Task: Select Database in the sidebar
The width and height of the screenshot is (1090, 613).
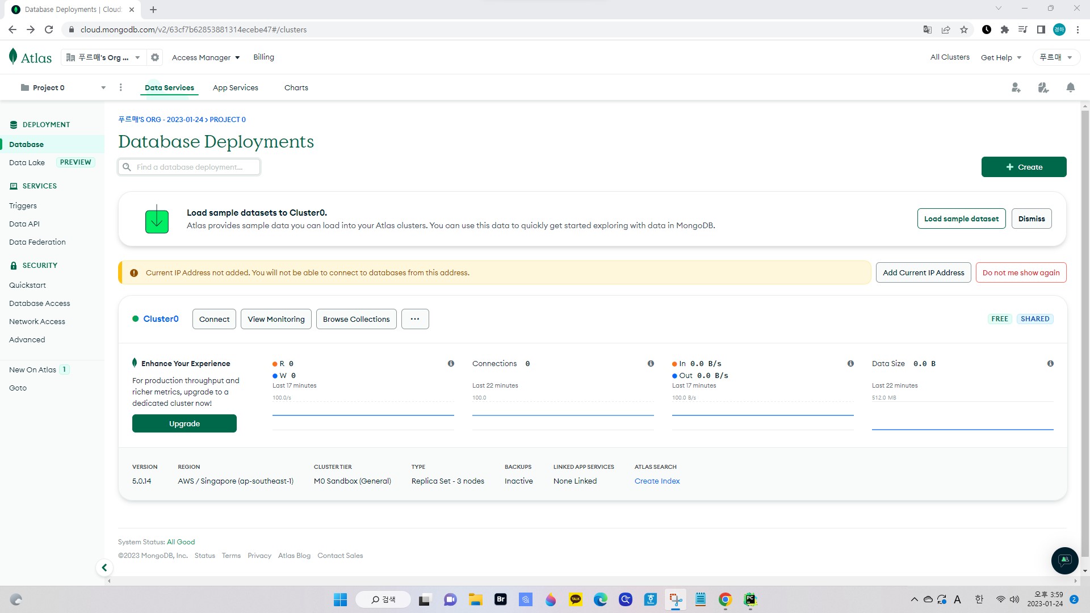Action: click(x=52, y=144)
